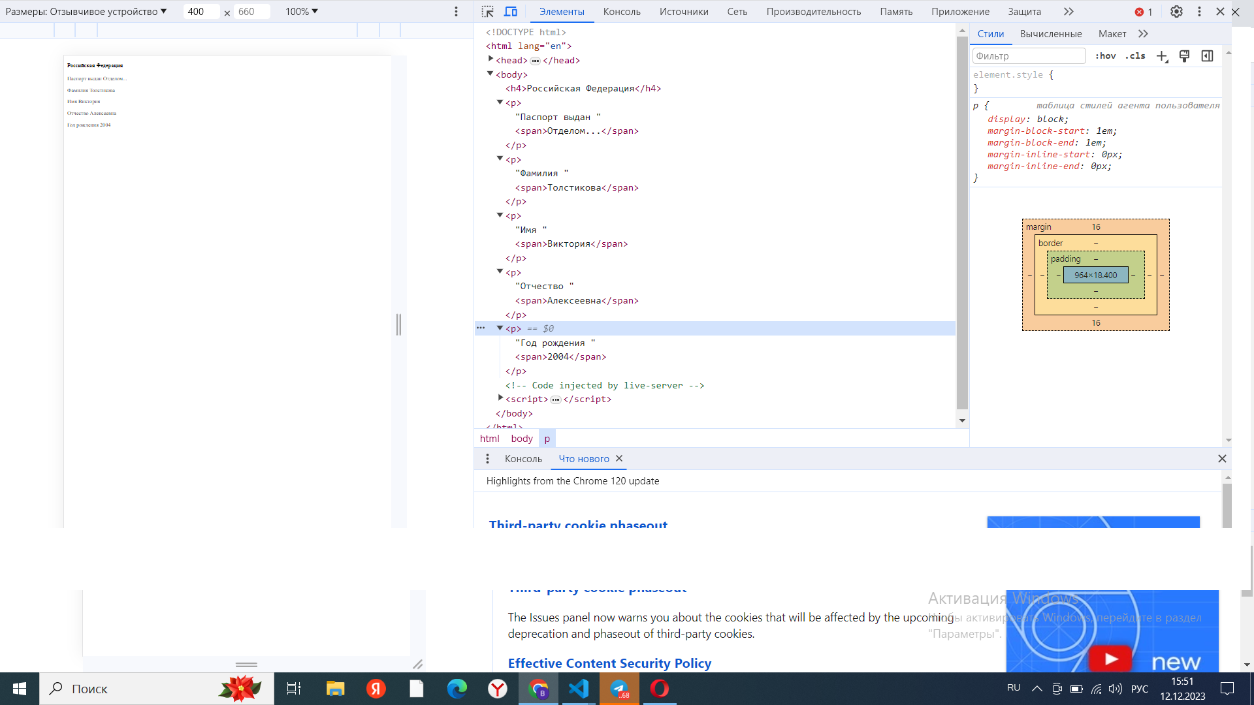
Task: Show more DevTools tabs chevron
Action: tap(1069, 12)
